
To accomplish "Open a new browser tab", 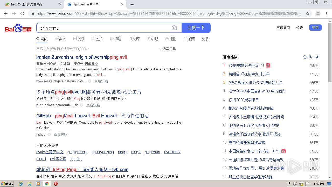I will click(x=132, y=4).
